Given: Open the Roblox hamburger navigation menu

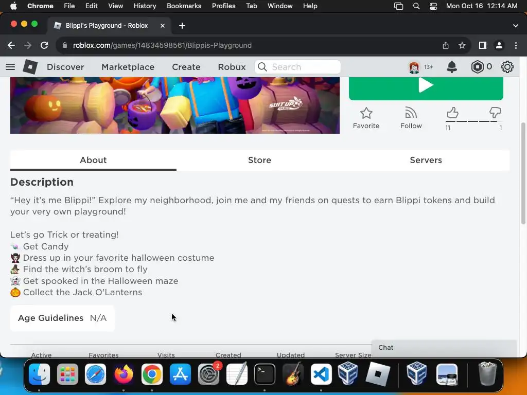Looking at the screenshot, I should (x=10, y=67).
